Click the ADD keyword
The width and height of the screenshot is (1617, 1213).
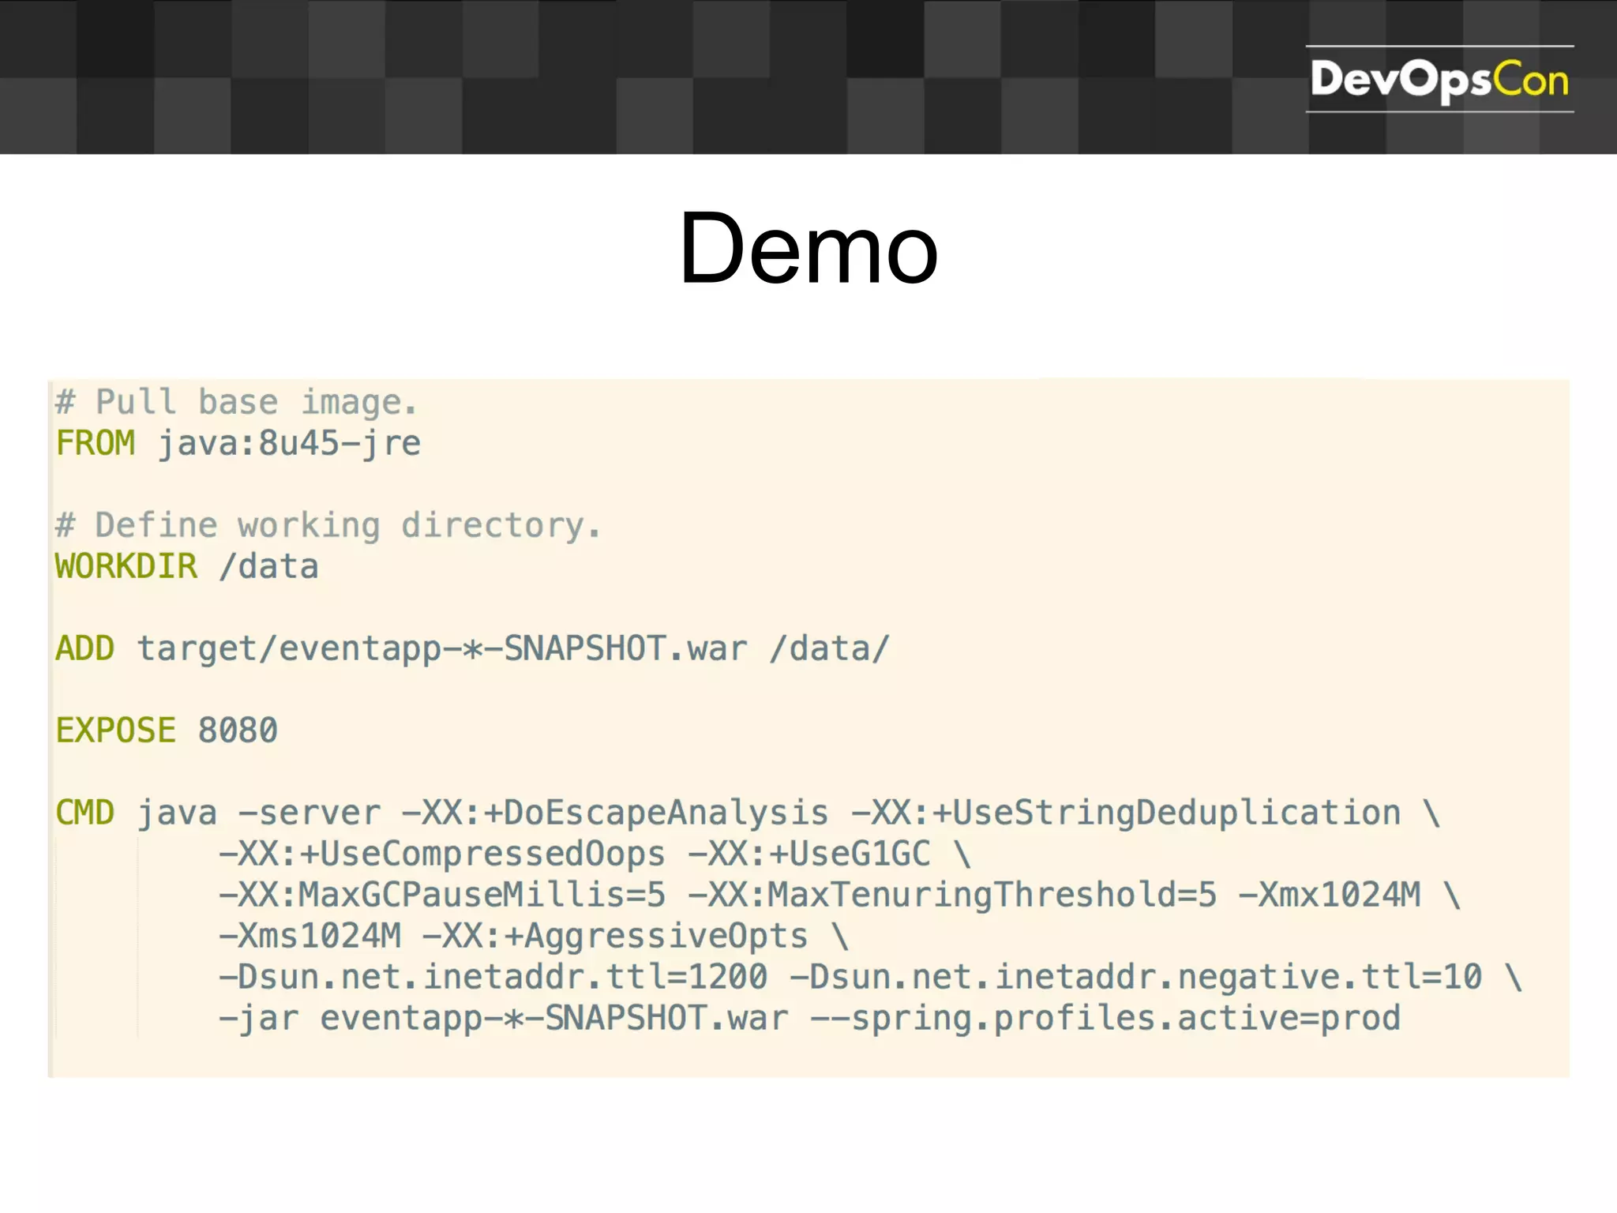click(x=84, y=648)
